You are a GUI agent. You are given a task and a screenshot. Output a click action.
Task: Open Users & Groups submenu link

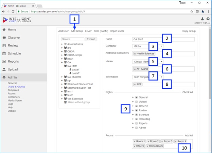tap(17, 87)
